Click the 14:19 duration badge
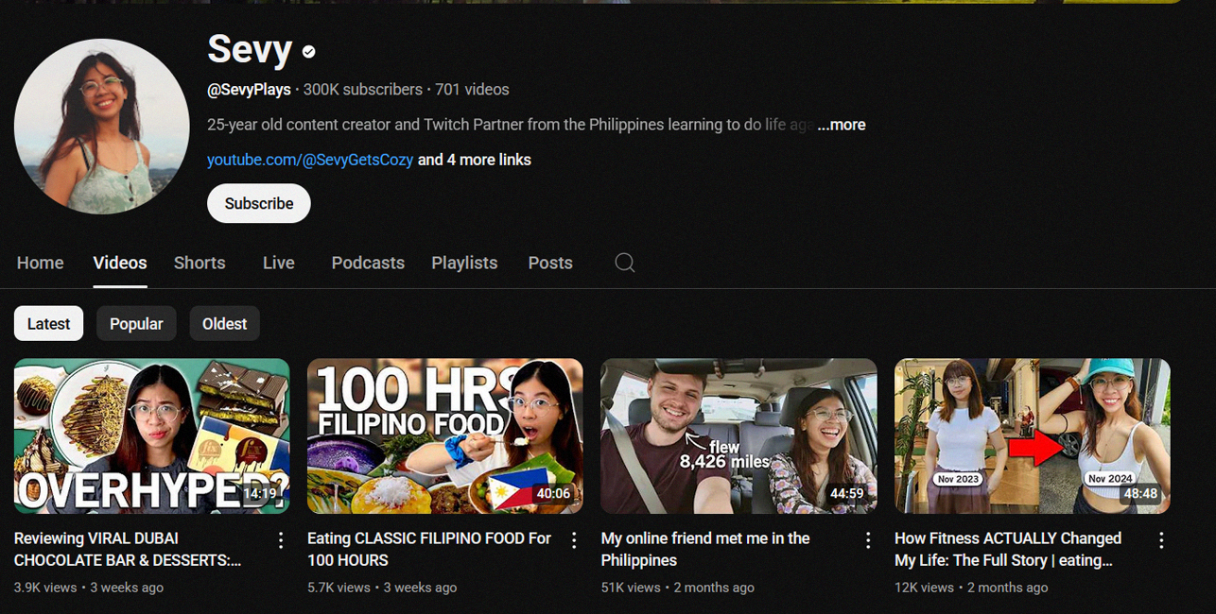1216x614 pixels. tap(262, 493)
